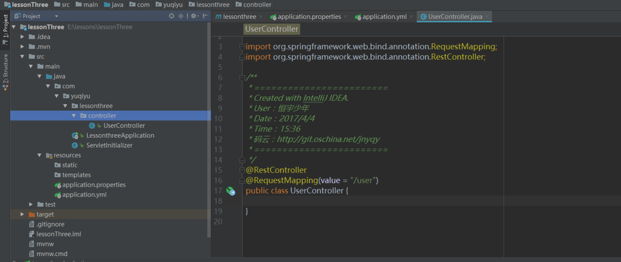Click the application.properties Spring file icon in tree
This screenshot has height=262, width=621.
click(58, 185)
